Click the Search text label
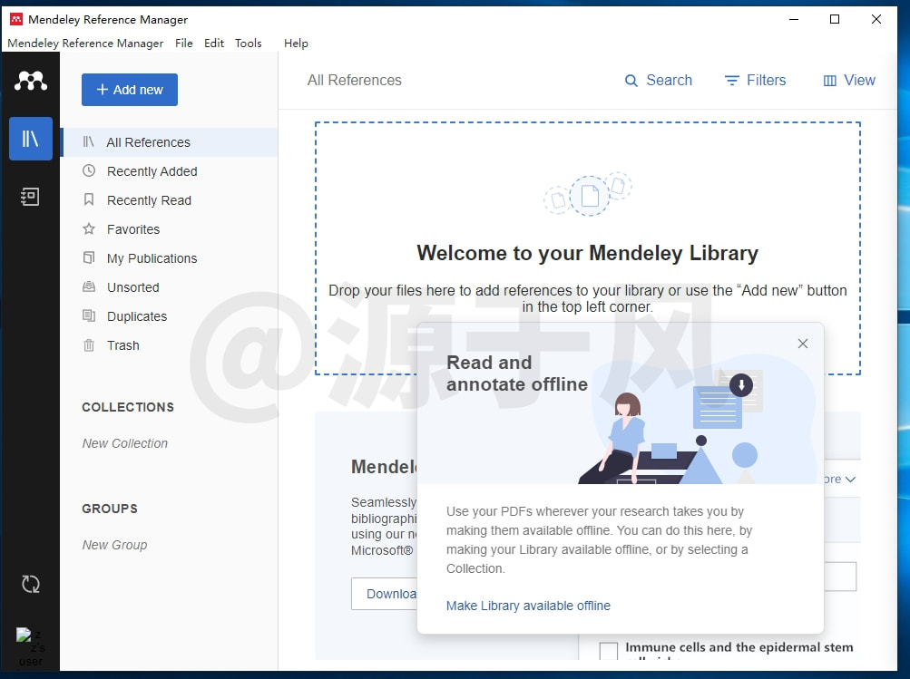The image size is (910, 679). click(670, 81)
